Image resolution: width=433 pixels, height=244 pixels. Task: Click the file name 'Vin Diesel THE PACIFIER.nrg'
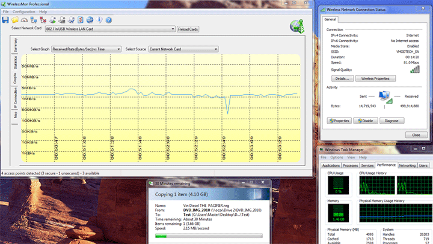pos(206,206)
